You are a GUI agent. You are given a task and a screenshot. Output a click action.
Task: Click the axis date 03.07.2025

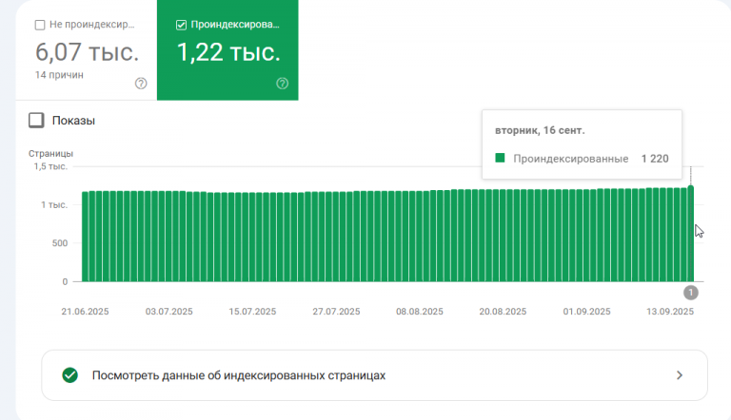168,312
